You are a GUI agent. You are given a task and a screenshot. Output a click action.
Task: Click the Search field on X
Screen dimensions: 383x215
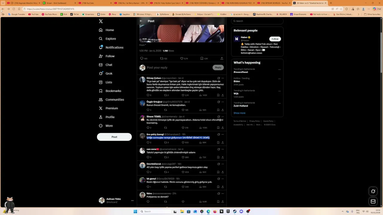[x=257, y=21]
